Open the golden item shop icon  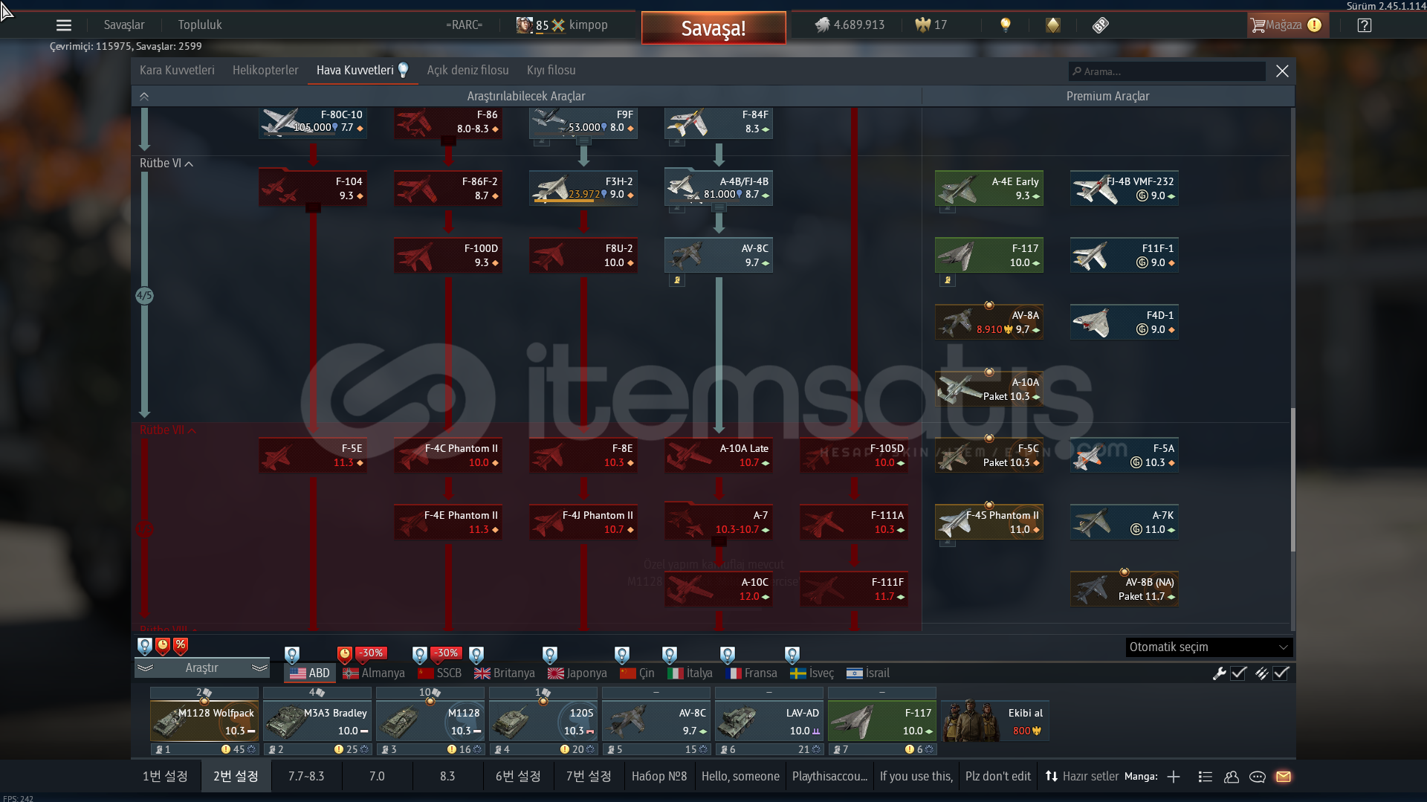click(1053, 25)
